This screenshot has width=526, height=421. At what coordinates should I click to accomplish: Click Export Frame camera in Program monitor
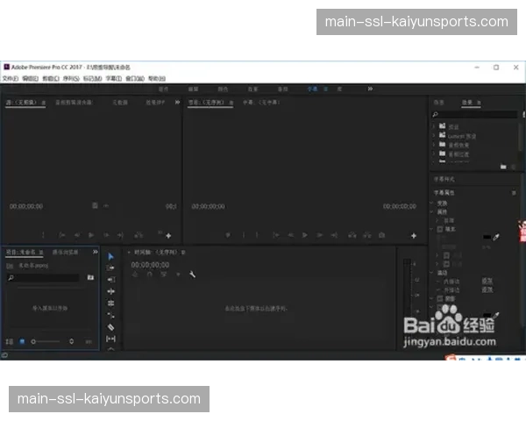381,235
